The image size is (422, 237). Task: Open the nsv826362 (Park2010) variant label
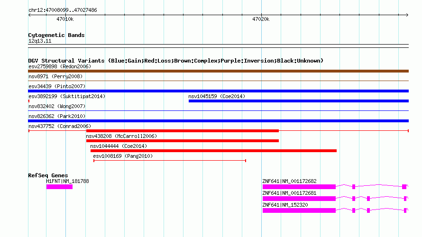[57, 116]
